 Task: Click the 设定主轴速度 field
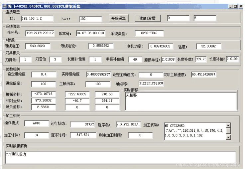pos(151,75)
